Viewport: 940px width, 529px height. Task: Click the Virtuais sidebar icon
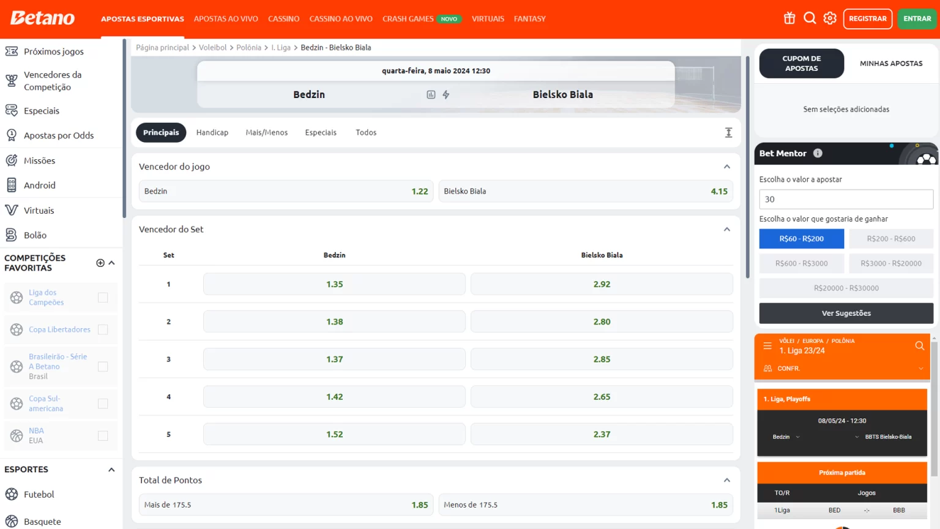click(x=12, y=210)
